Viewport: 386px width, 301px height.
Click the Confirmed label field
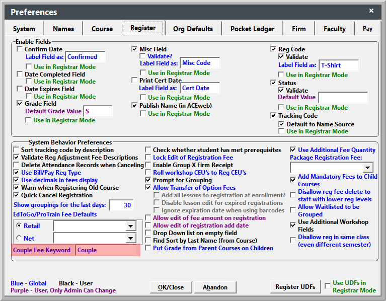click(85, 57)
